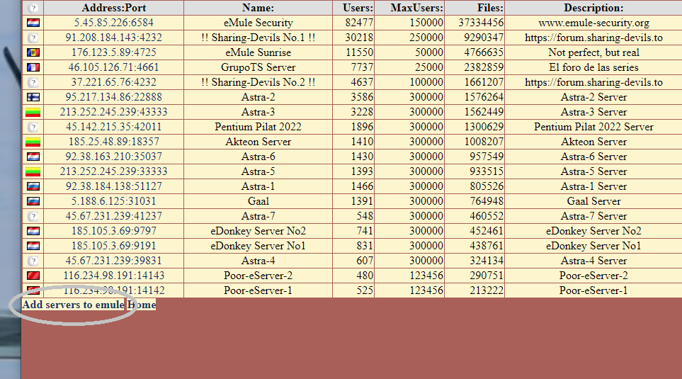Click the flag icon in Astra-5 row

coord(33,172)
